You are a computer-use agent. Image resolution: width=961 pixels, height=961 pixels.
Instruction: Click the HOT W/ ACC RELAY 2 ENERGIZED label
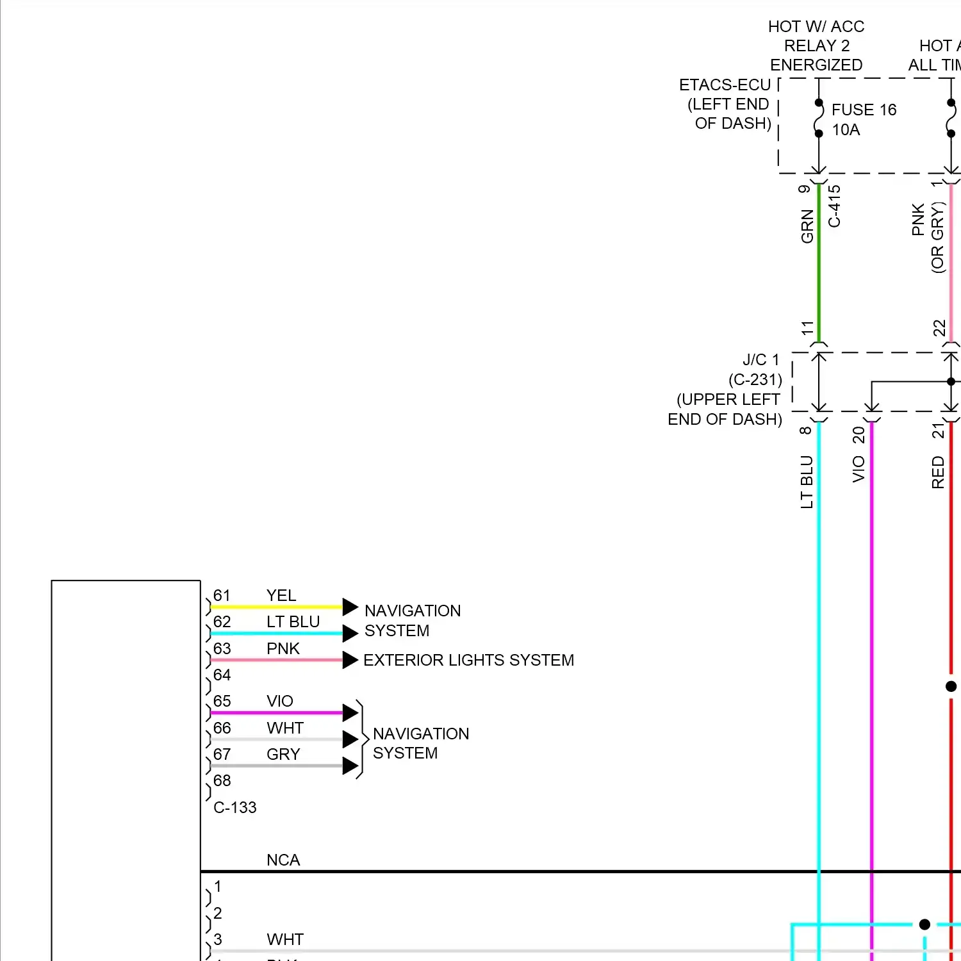click(x=816, y=45)
